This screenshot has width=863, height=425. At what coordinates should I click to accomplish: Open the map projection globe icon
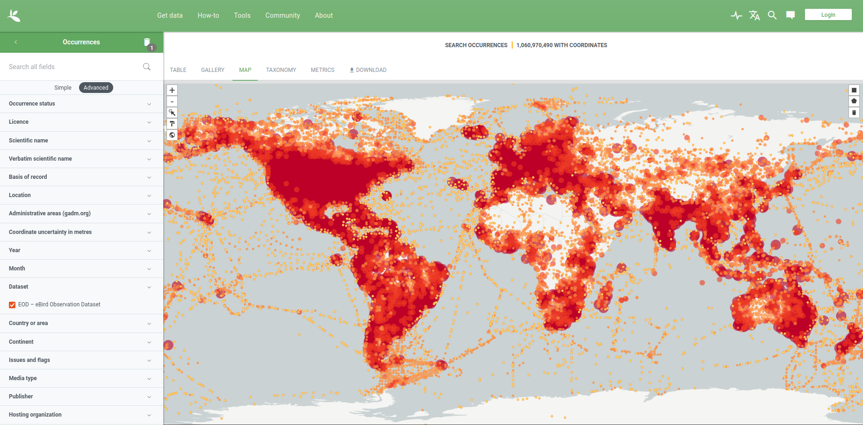(172, 135)
